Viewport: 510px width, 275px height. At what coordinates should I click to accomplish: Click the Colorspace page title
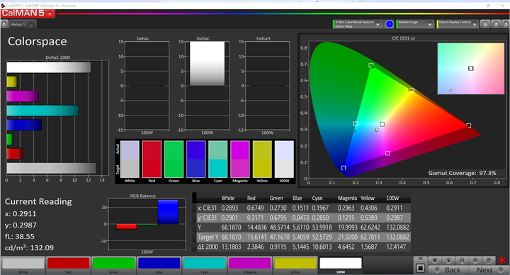coord(37,41)
